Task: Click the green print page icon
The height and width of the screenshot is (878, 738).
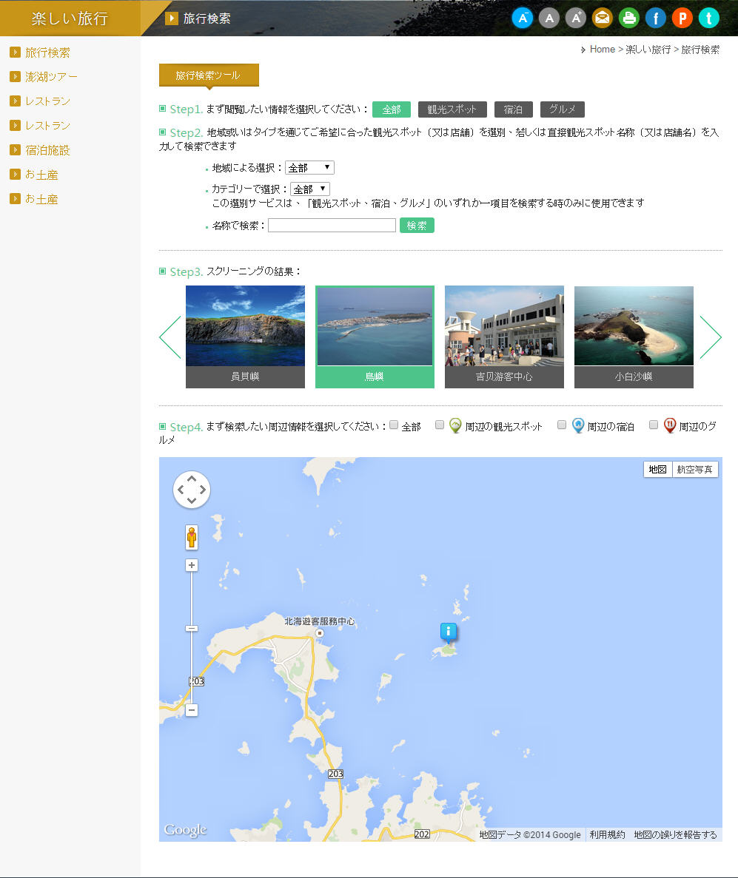Action: click(628, 18)
